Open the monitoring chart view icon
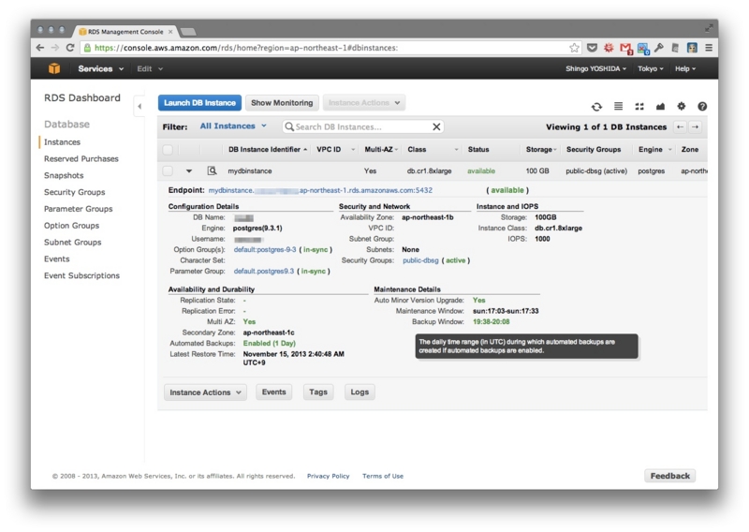 660,106
